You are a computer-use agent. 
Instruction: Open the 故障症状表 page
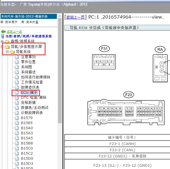point(30,87)
